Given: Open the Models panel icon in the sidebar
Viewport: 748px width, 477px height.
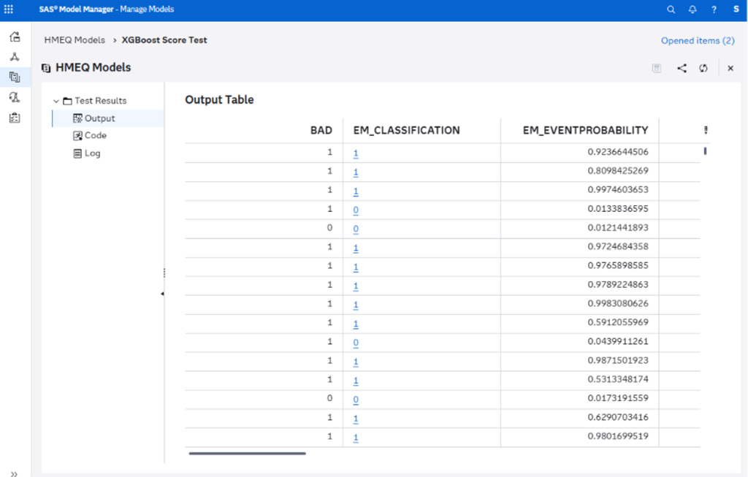Looking at the screenshot, I should (15, 76).
